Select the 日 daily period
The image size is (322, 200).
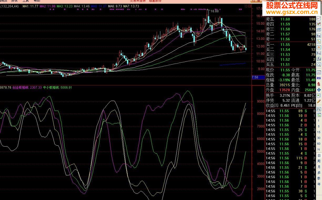(319, 155)
